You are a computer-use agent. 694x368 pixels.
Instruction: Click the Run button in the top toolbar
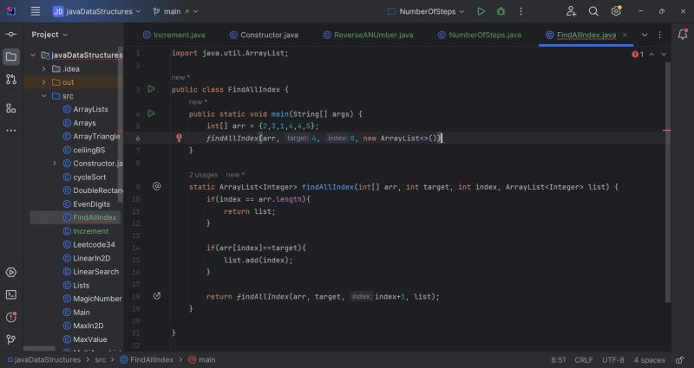point(481,11)
